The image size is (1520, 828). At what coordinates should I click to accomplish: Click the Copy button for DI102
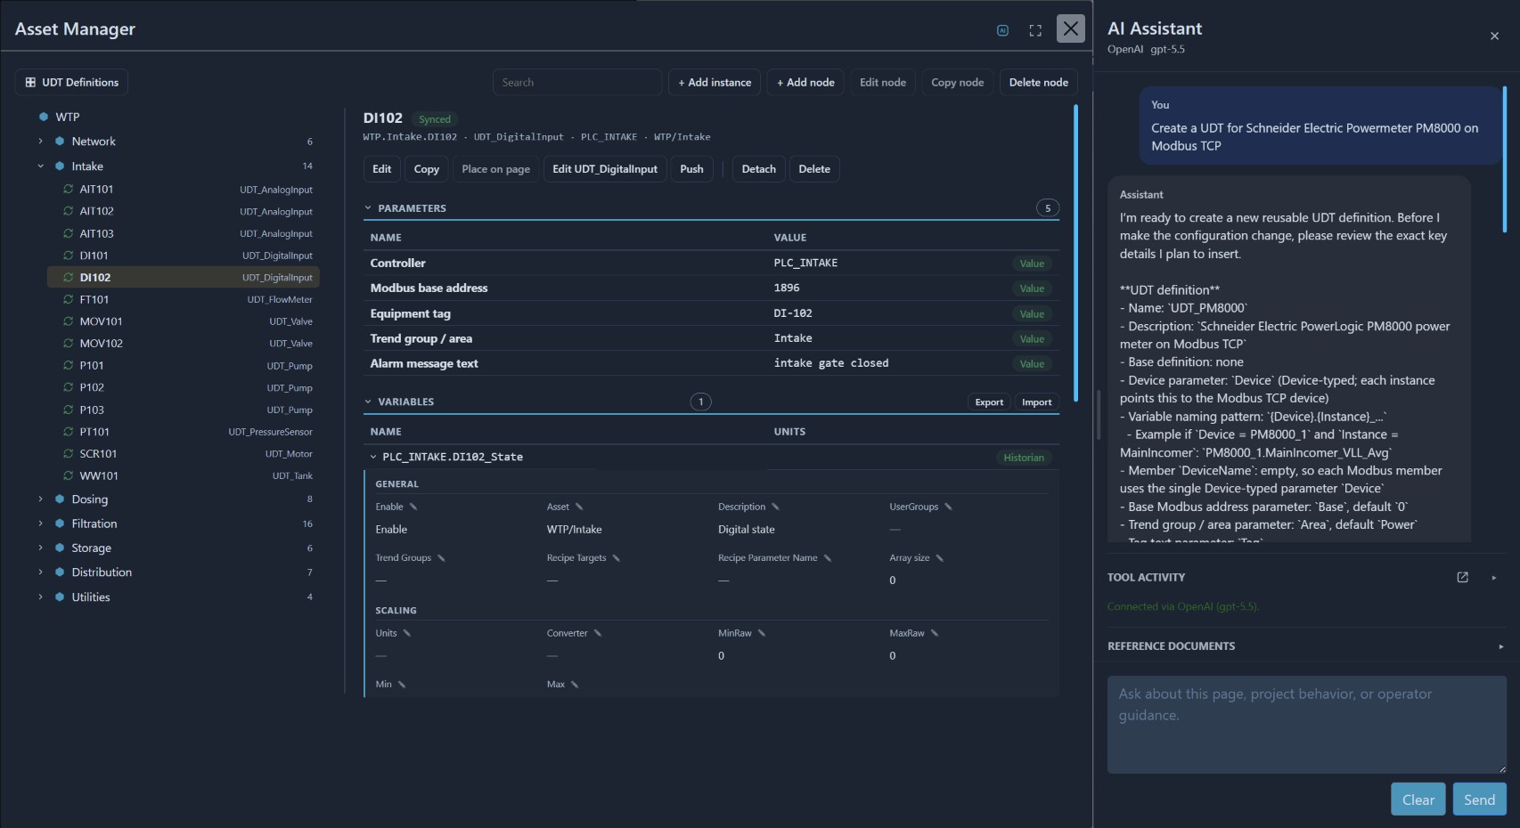(x=427, y=169)
